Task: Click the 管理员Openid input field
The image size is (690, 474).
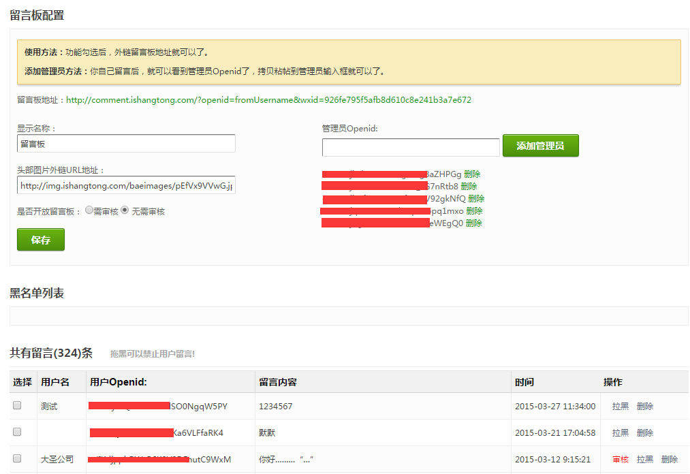Action: 411,147
